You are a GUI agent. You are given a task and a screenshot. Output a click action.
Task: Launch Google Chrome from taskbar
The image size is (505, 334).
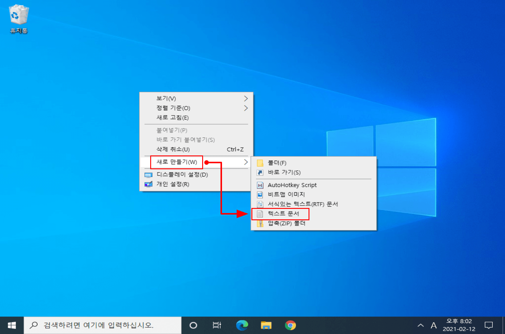point(290,325)
